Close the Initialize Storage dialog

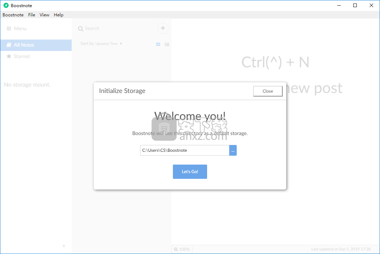pyautogui.click(x=268, y=91)
